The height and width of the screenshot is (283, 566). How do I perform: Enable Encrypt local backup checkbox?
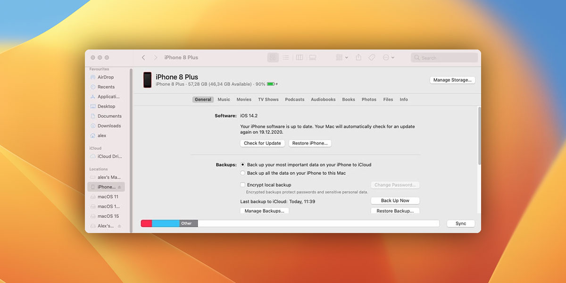(x=243, y=185)
